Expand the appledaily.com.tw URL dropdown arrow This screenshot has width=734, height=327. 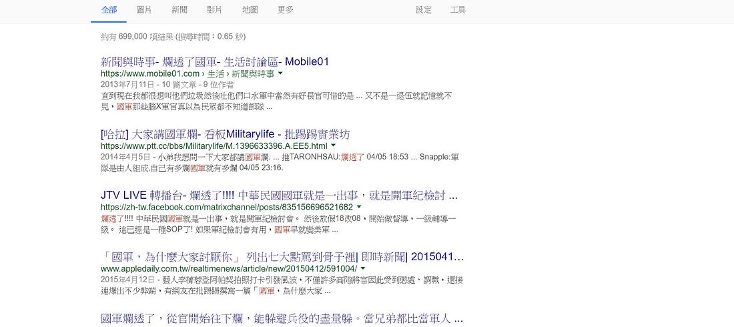pyautogui.click(x=363, y=268)
